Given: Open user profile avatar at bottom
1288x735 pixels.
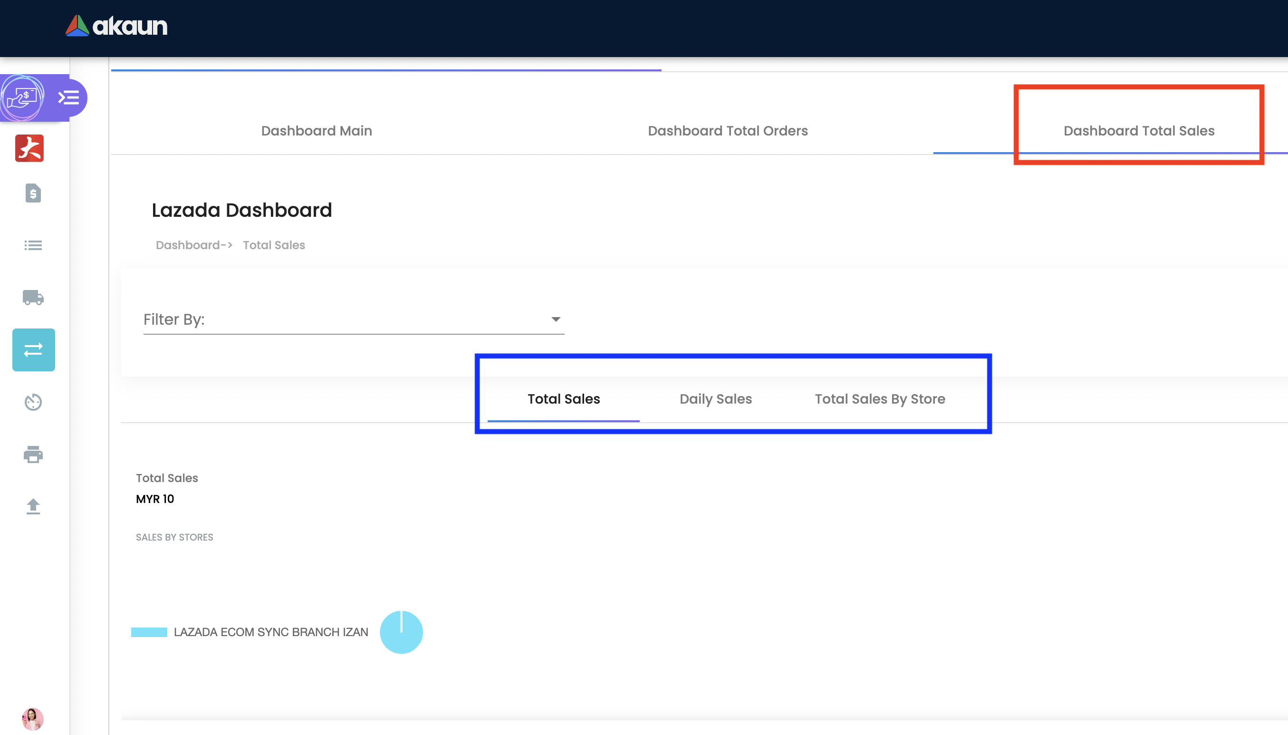Looking at the screenshot, I should (x=32, y=718).
